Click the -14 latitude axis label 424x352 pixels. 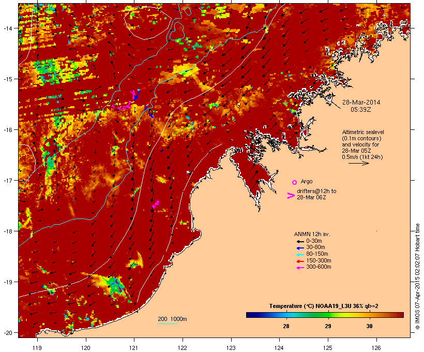pyautogui.click(x=7, y=28)
